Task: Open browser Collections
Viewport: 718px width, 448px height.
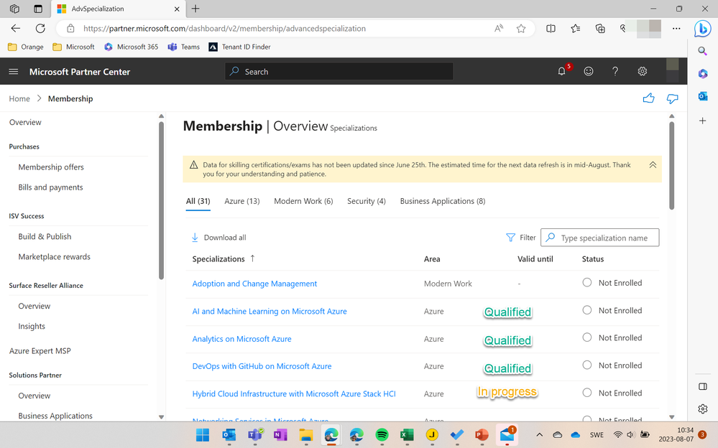Action: click(x=600, y=29)
